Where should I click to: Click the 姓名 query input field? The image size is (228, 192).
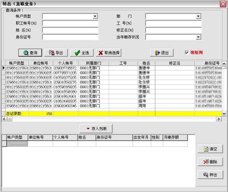click(x=70, y=30)
